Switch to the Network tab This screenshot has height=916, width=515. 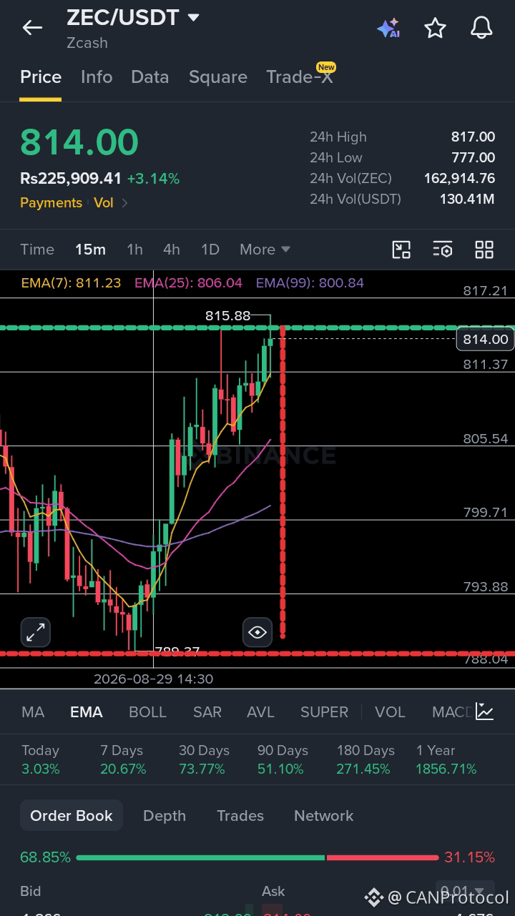pyautogui.click(x=324, y=816)
